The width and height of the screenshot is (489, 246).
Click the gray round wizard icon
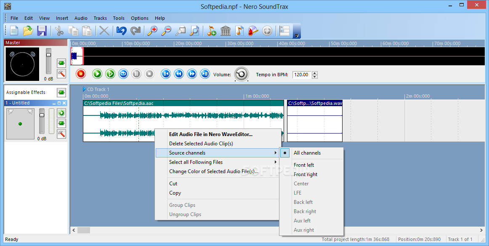pyautogui.click(x=267, y=31)
